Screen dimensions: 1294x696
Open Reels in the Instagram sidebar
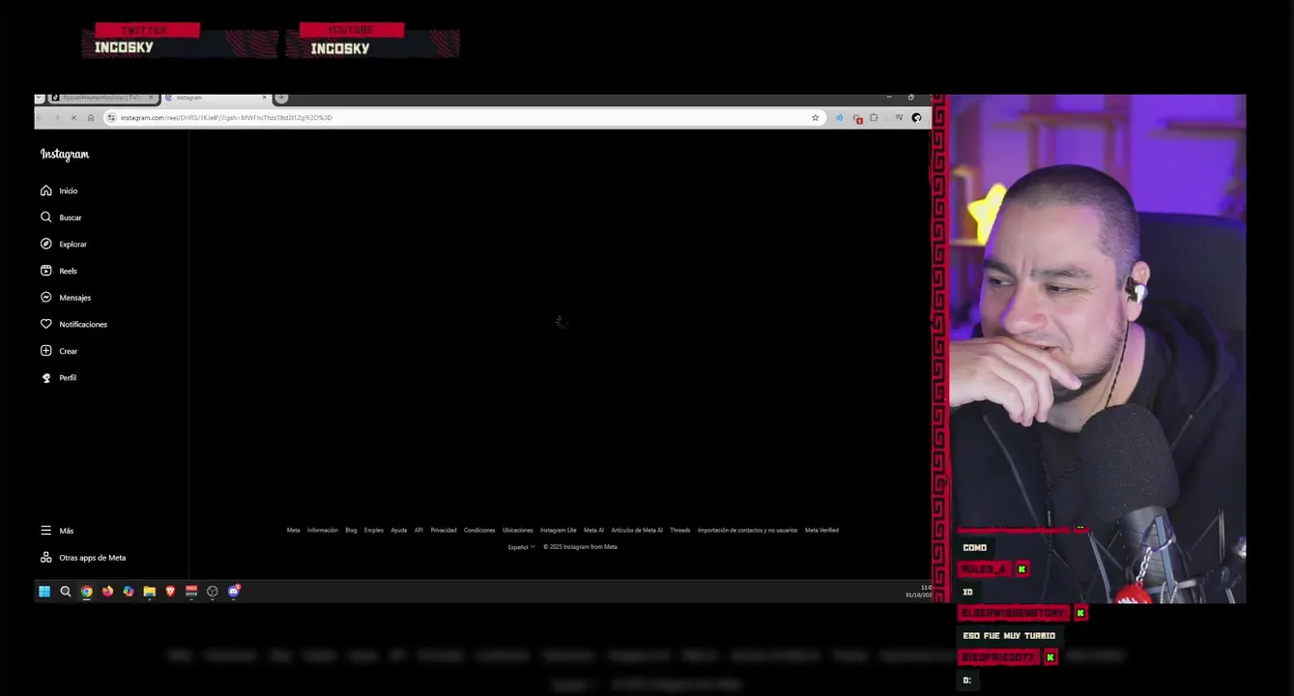pyautogui.click(x=59, y=271)
